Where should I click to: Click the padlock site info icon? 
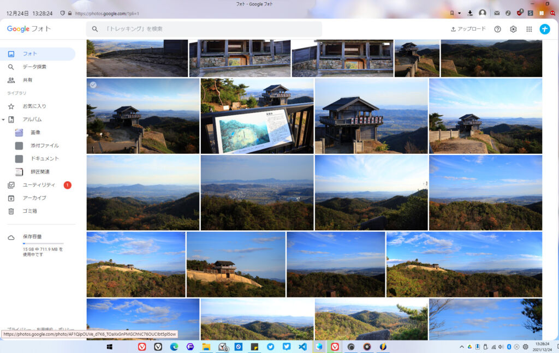(x=70, y=13)
